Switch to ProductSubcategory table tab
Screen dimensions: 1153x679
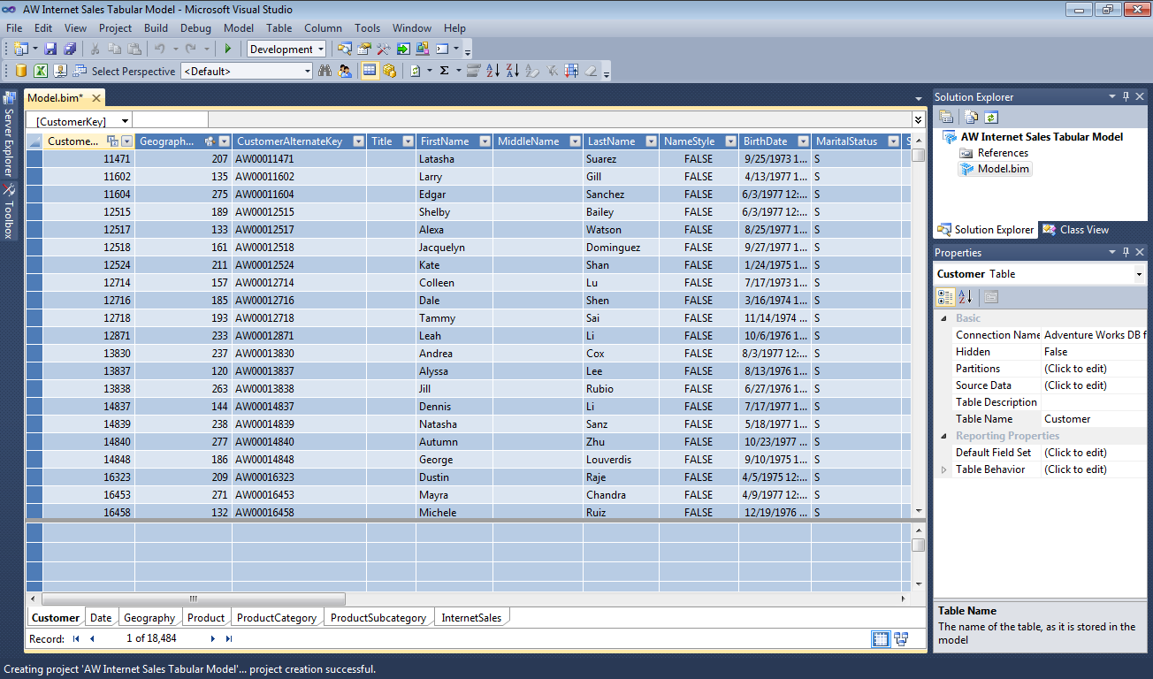pos(378,618)
